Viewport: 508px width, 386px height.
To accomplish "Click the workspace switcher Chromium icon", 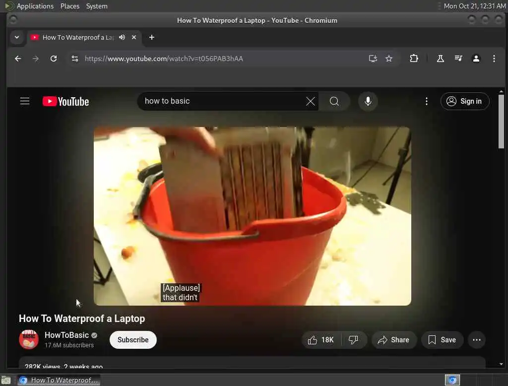I will (452, 380).
